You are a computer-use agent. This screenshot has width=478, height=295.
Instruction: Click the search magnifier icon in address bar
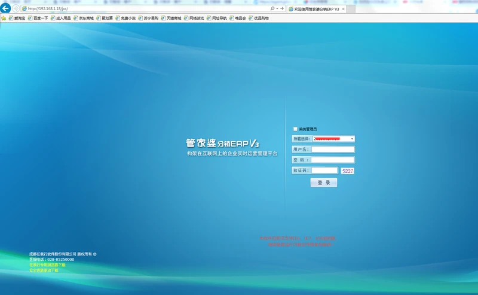(x=272, y=8)
